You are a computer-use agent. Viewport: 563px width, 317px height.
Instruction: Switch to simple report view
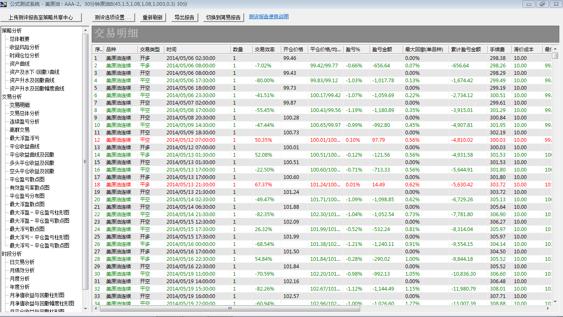pyautogui.click(x=223, y=17)
